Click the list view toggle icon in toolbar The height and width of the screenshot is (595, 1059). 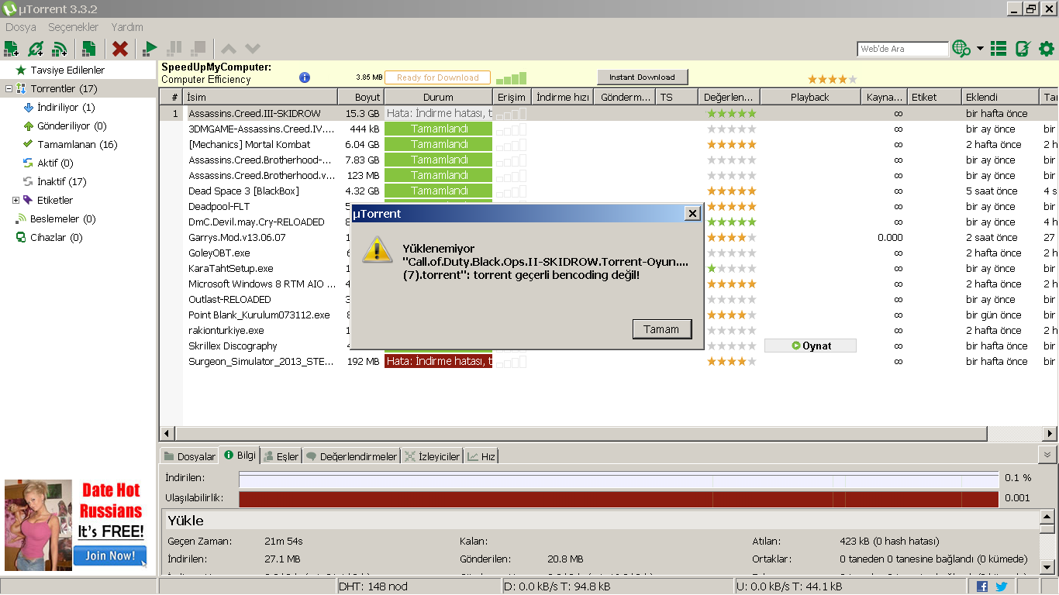point(999,49)
